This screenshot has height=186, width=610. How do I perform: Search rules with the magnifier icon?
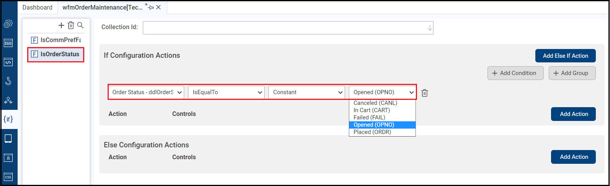(80, 25)
